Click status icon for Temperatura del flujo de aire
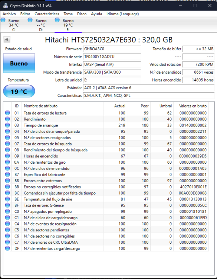The image size is (217, 279). [7, 199]
